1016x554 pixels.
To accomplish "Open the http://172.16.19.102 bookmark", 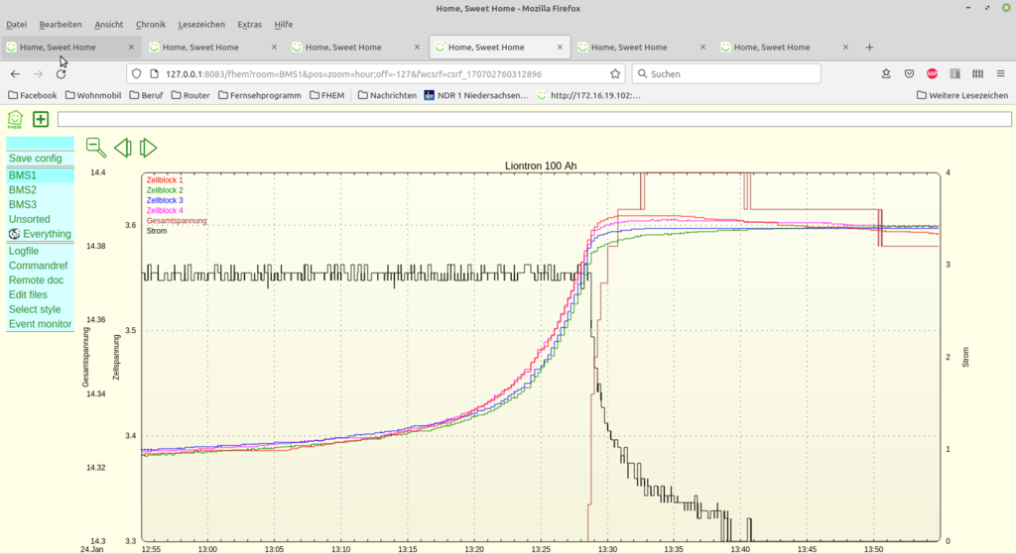I will click(589, 95).
